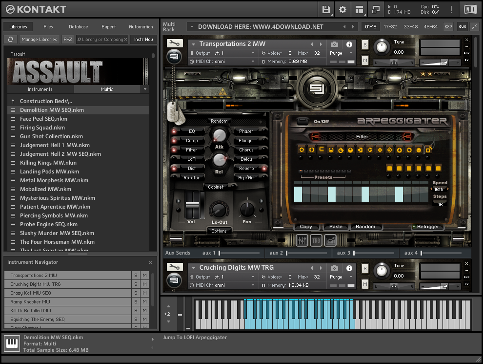Solo Crazy Kat MW SEQ in navigator

136,293
